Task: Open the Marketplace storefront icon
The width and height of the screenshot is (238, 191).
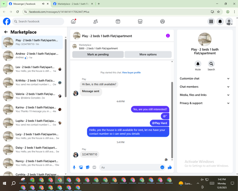Action: point(140,21)
